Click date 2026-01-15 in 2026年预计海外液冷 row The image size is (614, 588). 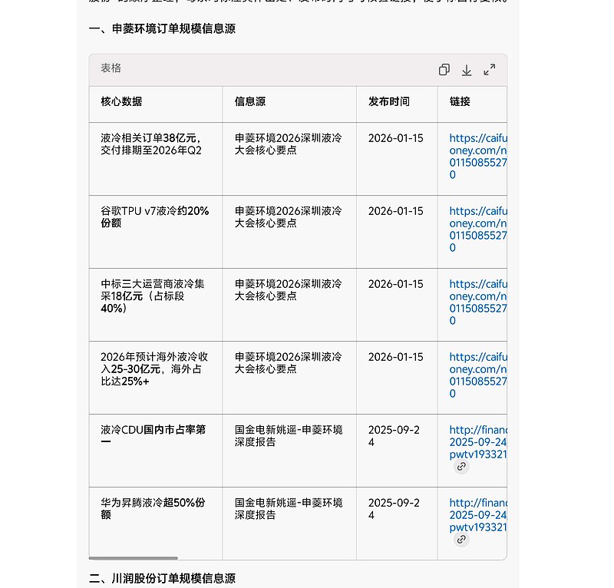[x=395, y=357]
